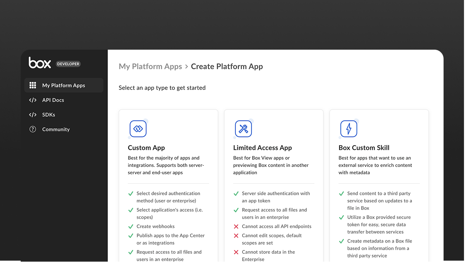The height and width of the screenshot is (262, 466).
Task: Click 'Send content to a third party service' text
Action: pos(380,201)
